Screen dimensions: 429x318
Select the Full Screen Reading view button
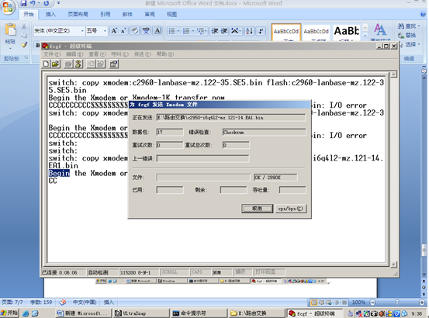click(x=321, y=302)
